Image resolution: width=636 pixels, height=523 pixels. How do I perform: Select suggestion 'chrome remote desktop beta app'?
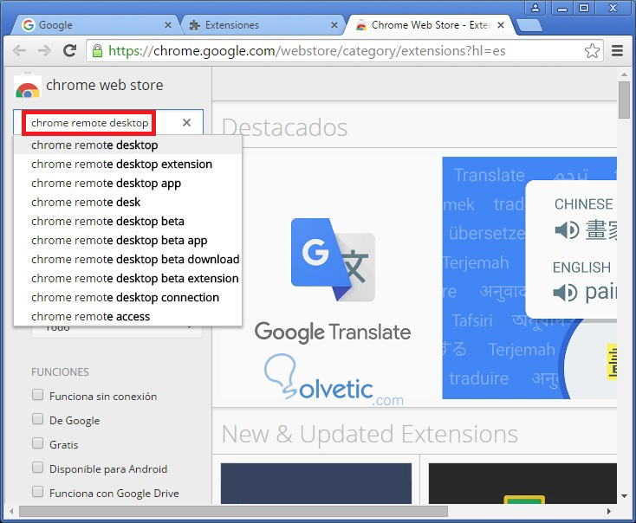[x=127, y=240]
